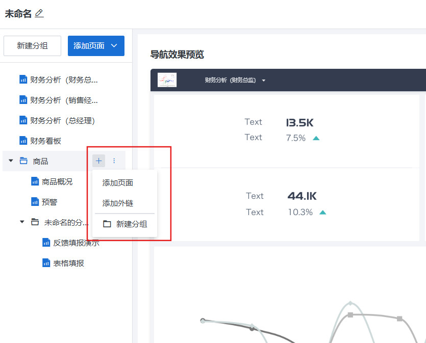This screenshot has width=426, height=343.
Task: Click the pencil edit icon beside 未命名
Action: (39, 14)
